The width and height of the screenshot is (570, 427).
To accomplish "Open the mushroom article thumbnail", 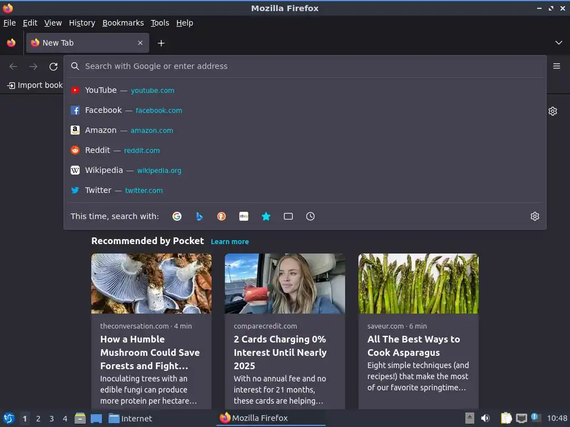I will (x=151, y=284).
